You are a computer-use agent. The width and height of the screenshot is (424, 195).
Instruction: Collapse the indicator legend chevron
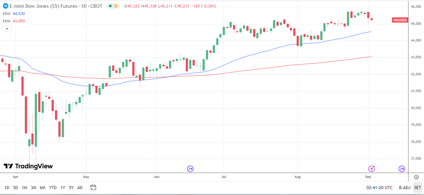(7, 29)
